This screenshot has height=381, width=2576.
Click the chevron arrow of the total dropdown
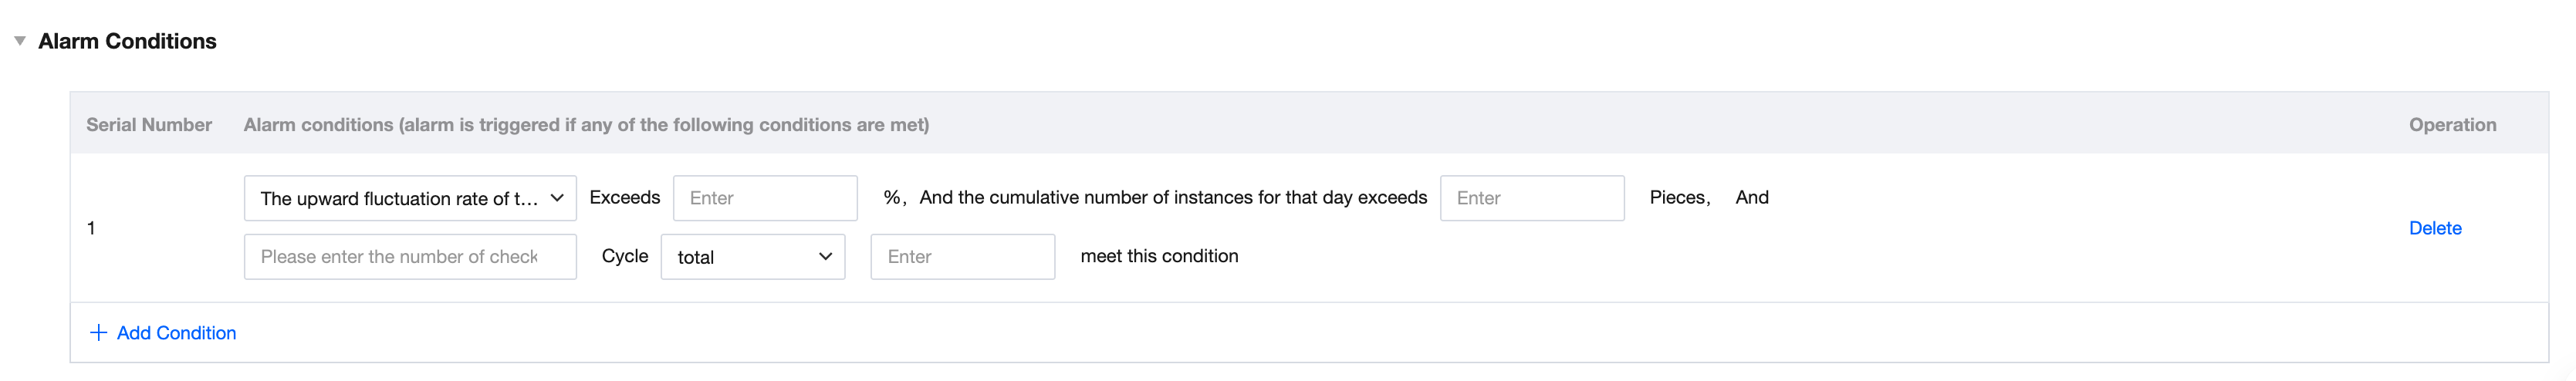pos(825,257)
